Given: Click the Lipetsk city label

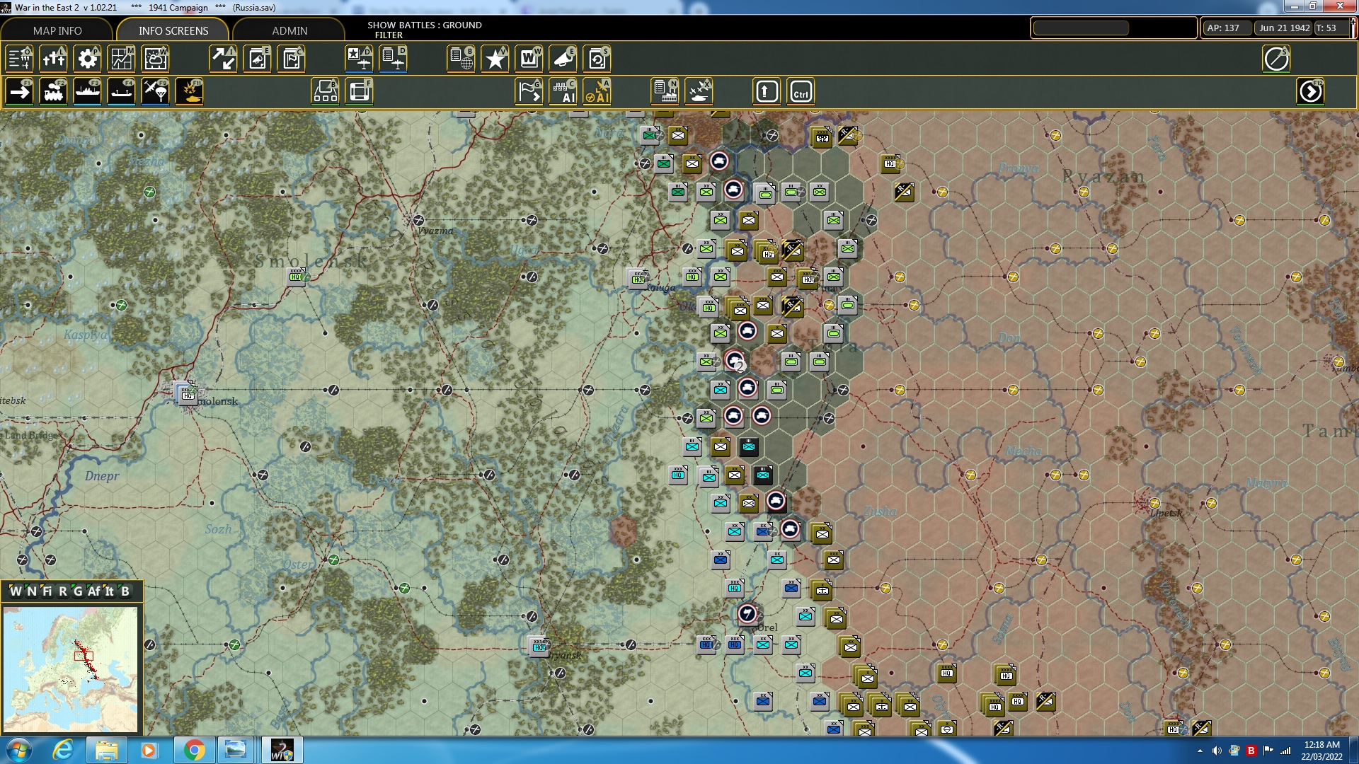Looking at the screenshot, I should pyautogui.click(x=1166, y=513).
